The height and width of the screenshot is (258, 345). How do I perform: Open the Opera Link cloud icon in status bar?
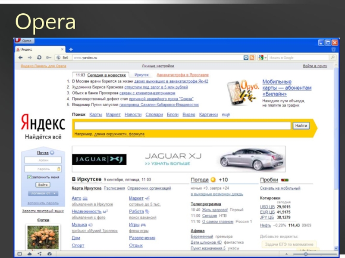pos(29,254)
